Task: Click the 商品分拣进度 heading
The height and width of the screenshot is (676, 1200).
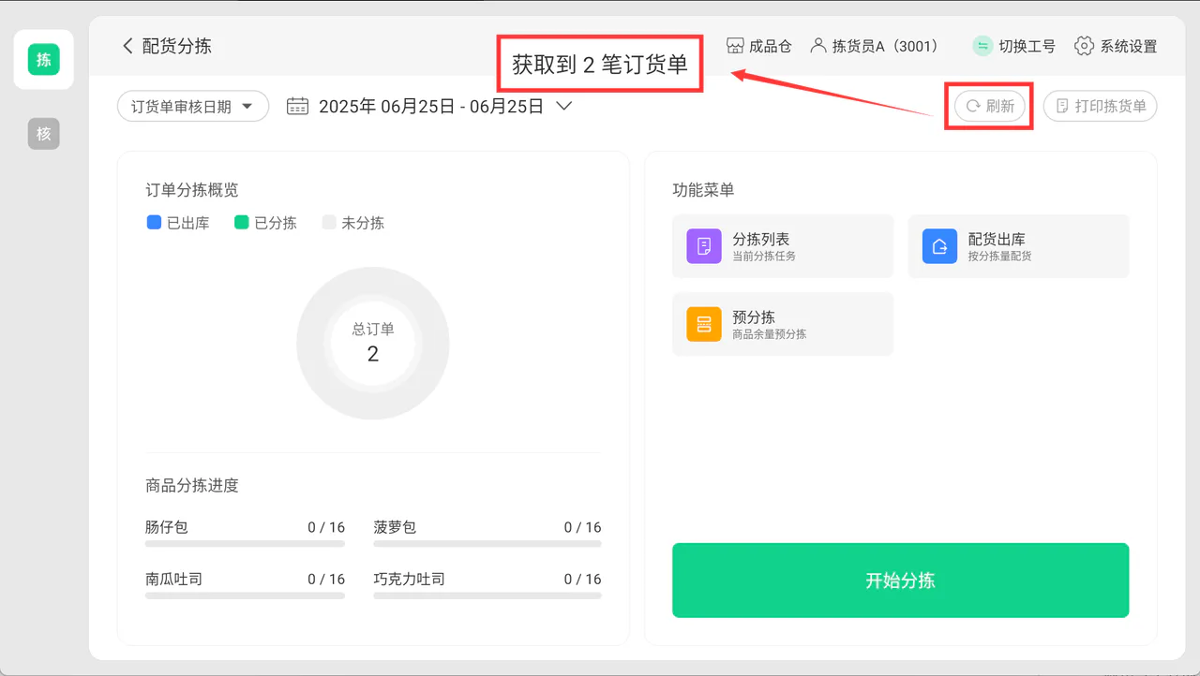Action: (x=192, y=485)
